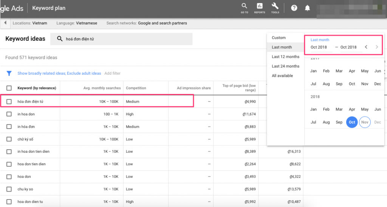Sort by Keyword (by relevance) column

[x=37, y=88]
